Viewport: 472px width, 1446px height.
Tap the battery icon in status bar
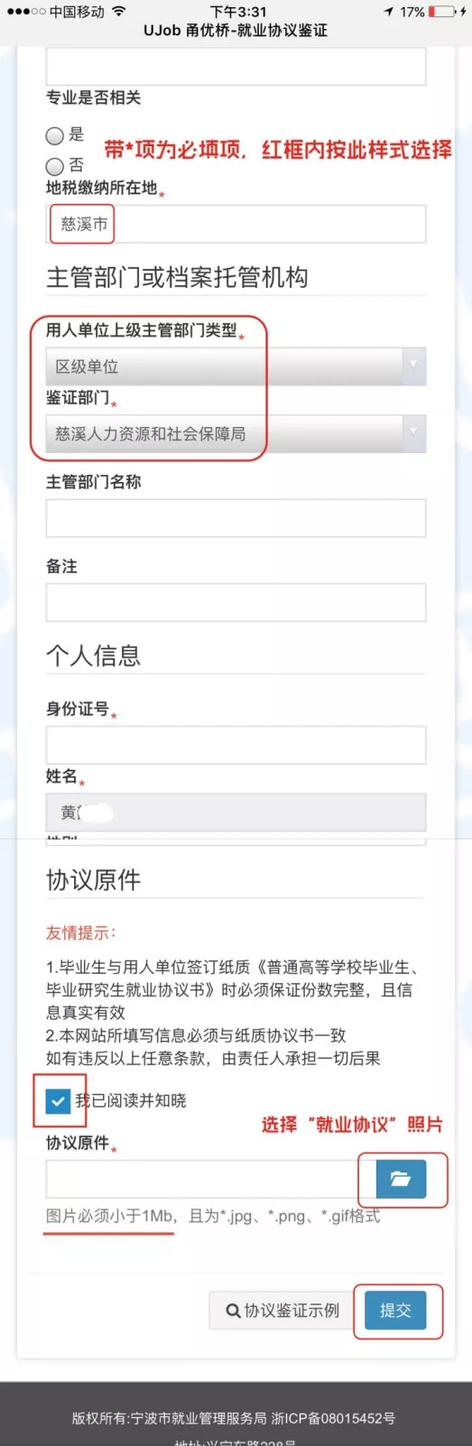coord(441,12)
